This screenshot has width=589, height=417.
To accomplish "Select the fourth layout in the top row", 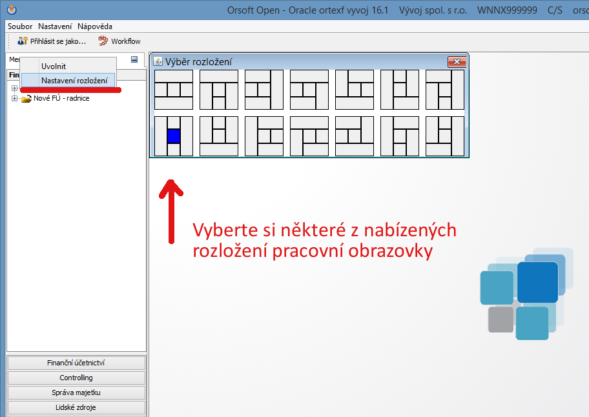I will pos(309,90).
